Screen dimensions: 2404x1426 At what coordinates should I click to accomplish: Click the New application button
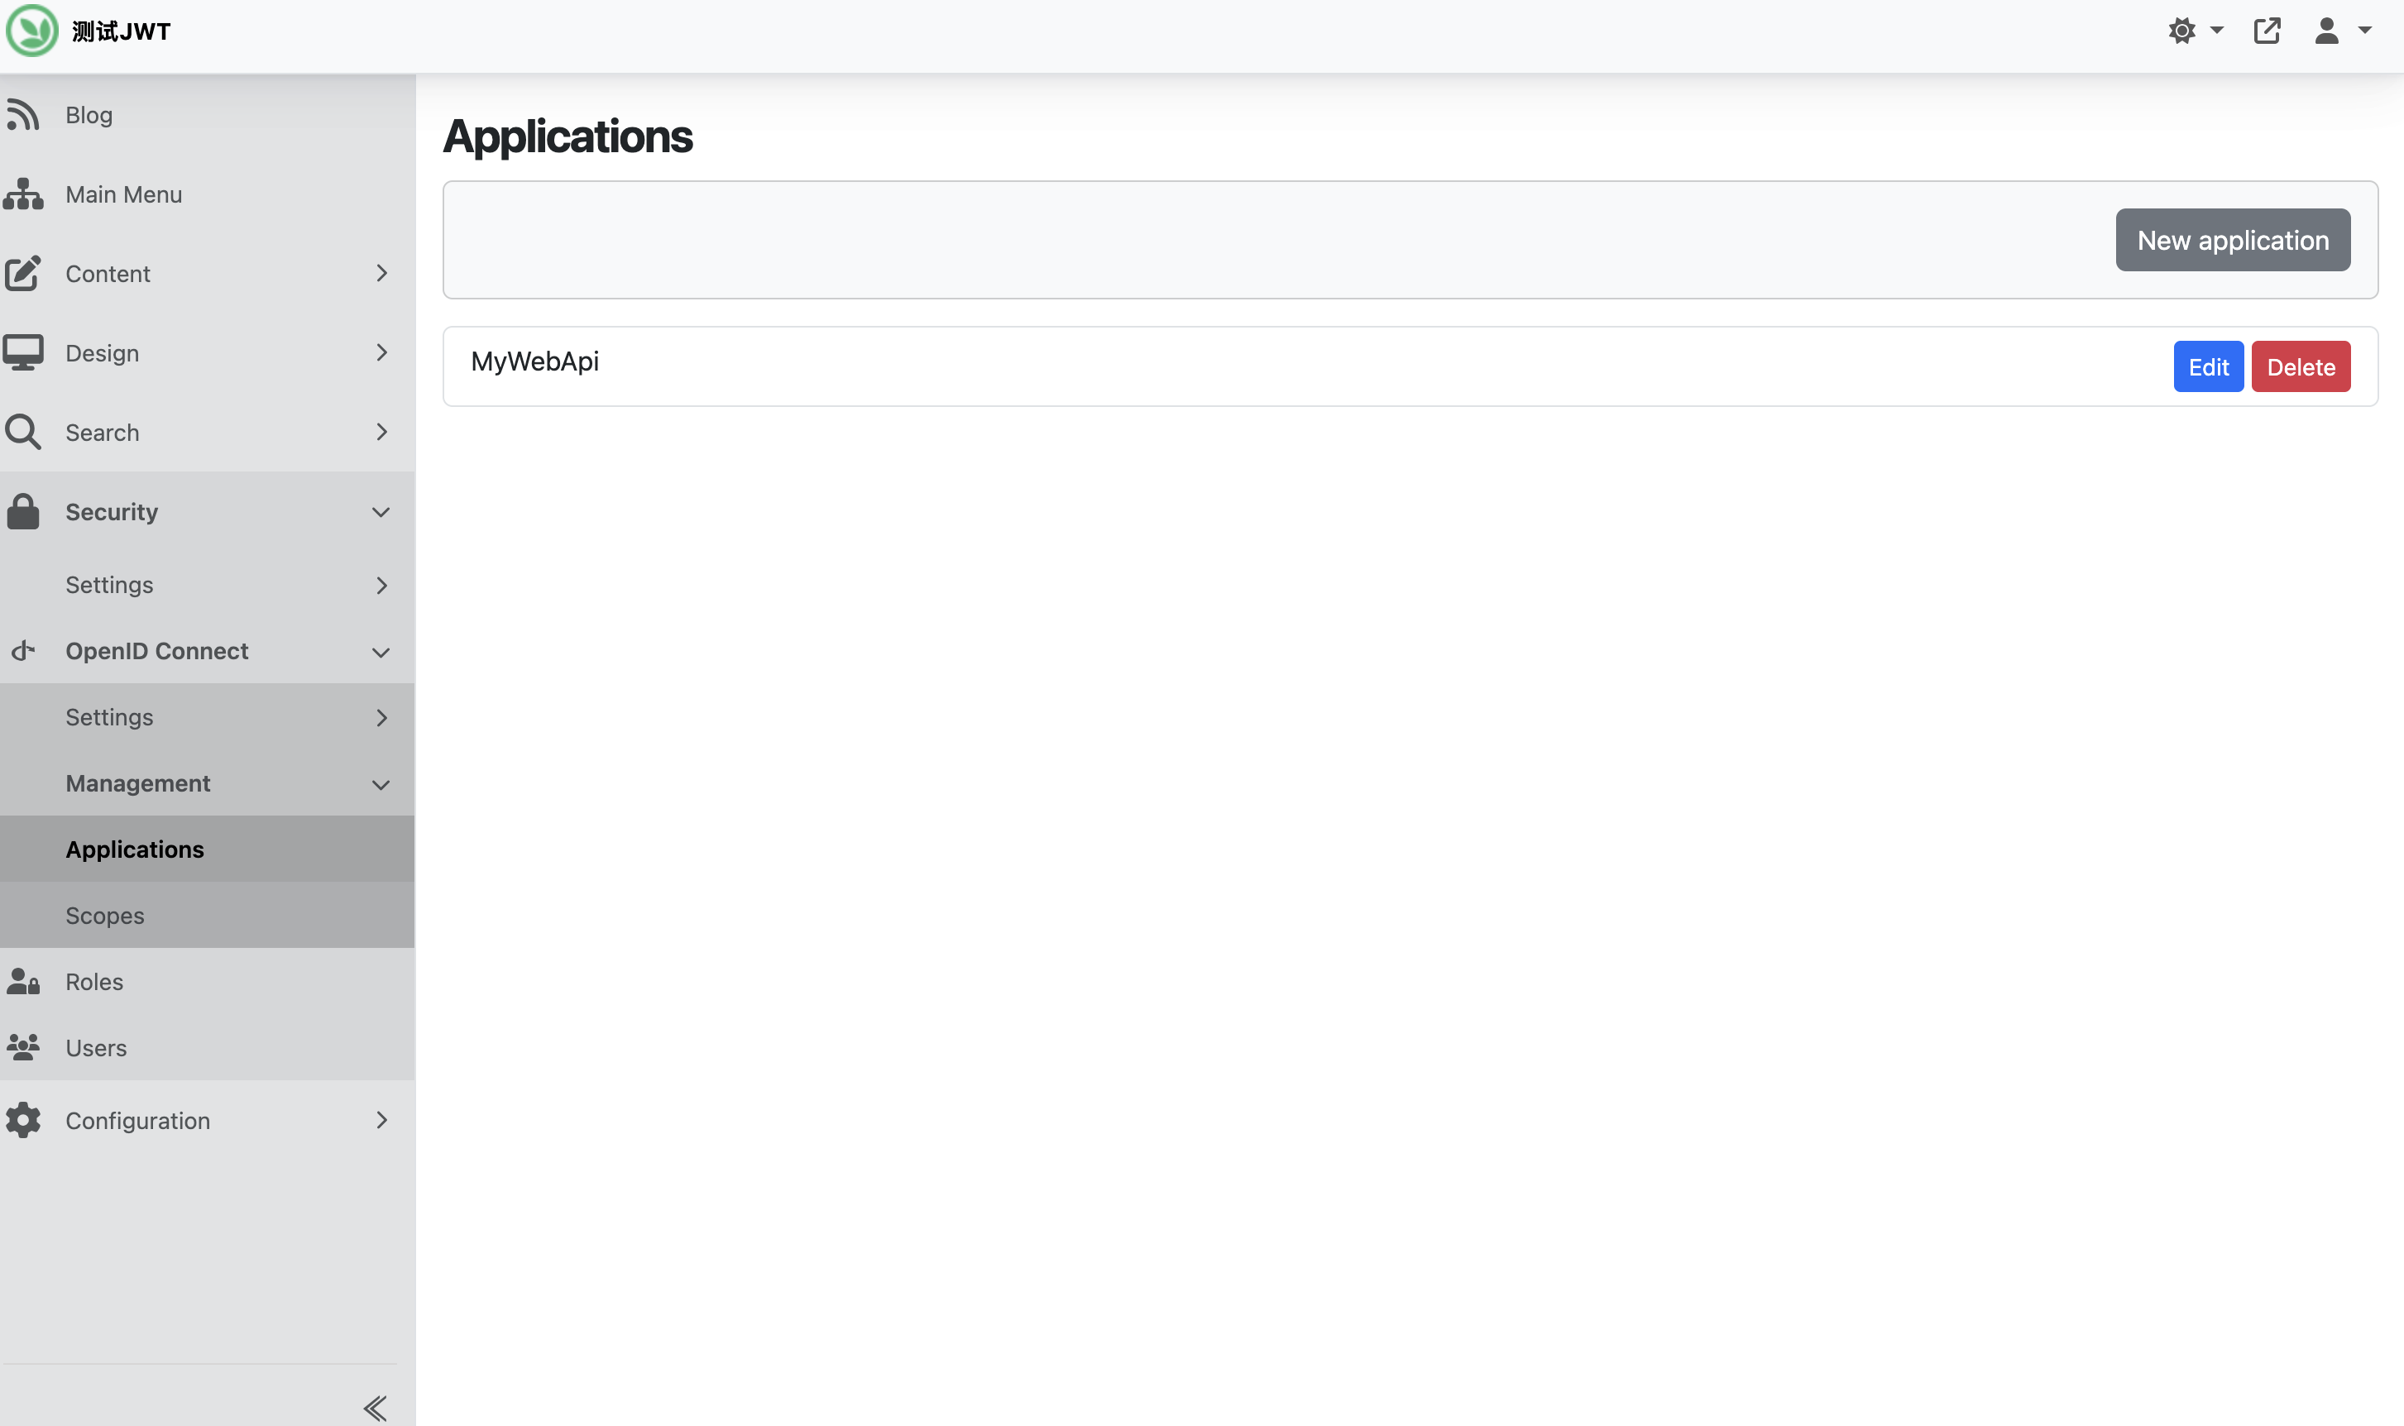[2233, 240]
